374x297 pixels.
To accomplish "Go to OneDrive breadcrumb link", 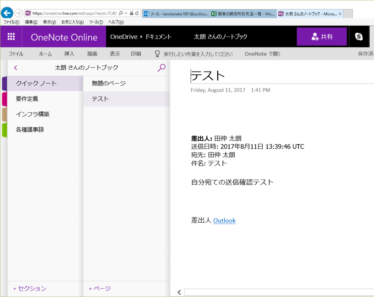I will tap(124, 37).
